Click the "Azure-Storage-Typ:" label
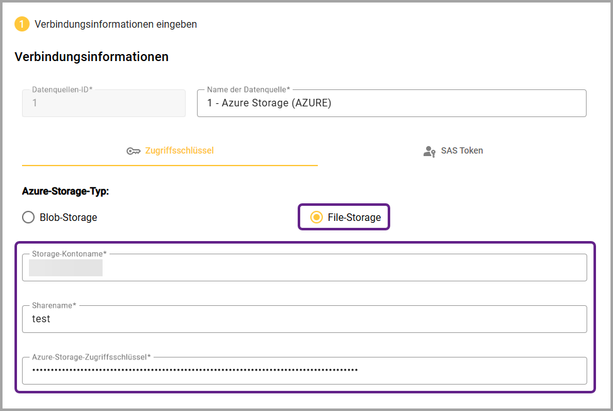613x411 pixels. pos(65,191)
